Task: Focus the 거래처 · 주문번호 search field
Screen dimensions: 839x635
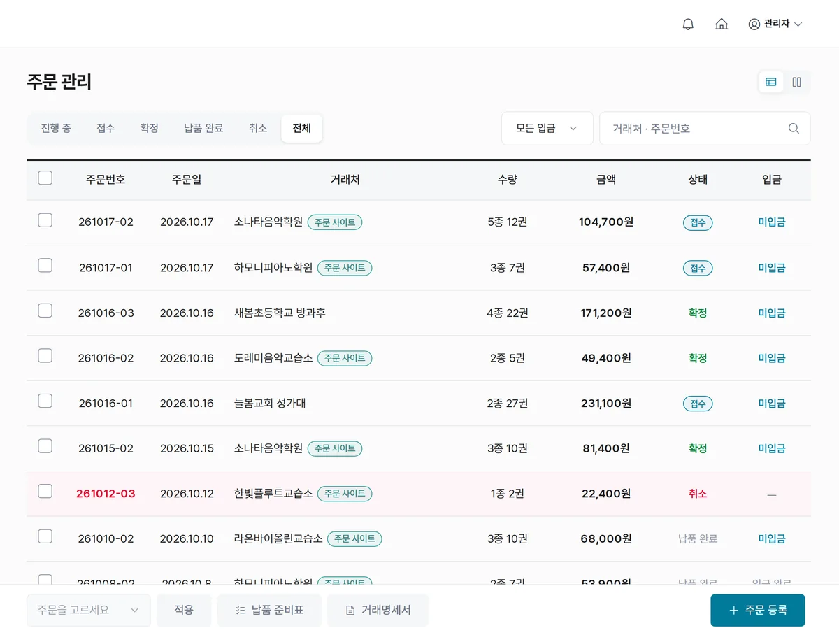Action: tap(705, 128)
